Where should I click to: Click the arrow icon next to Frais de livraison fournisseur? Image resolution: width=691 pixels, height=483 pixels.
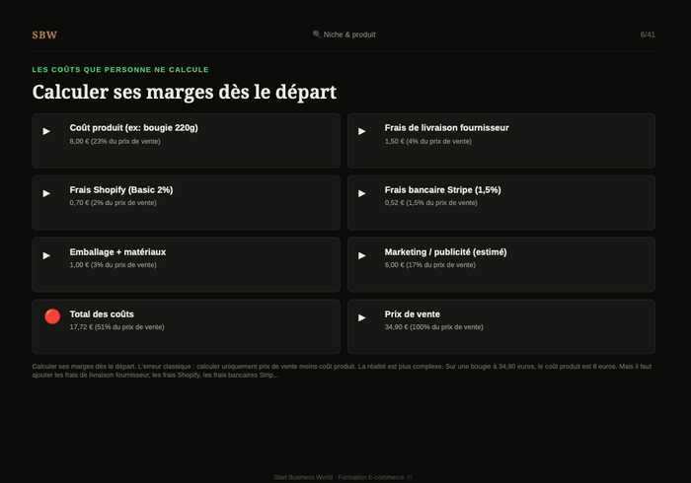[362, 131]
